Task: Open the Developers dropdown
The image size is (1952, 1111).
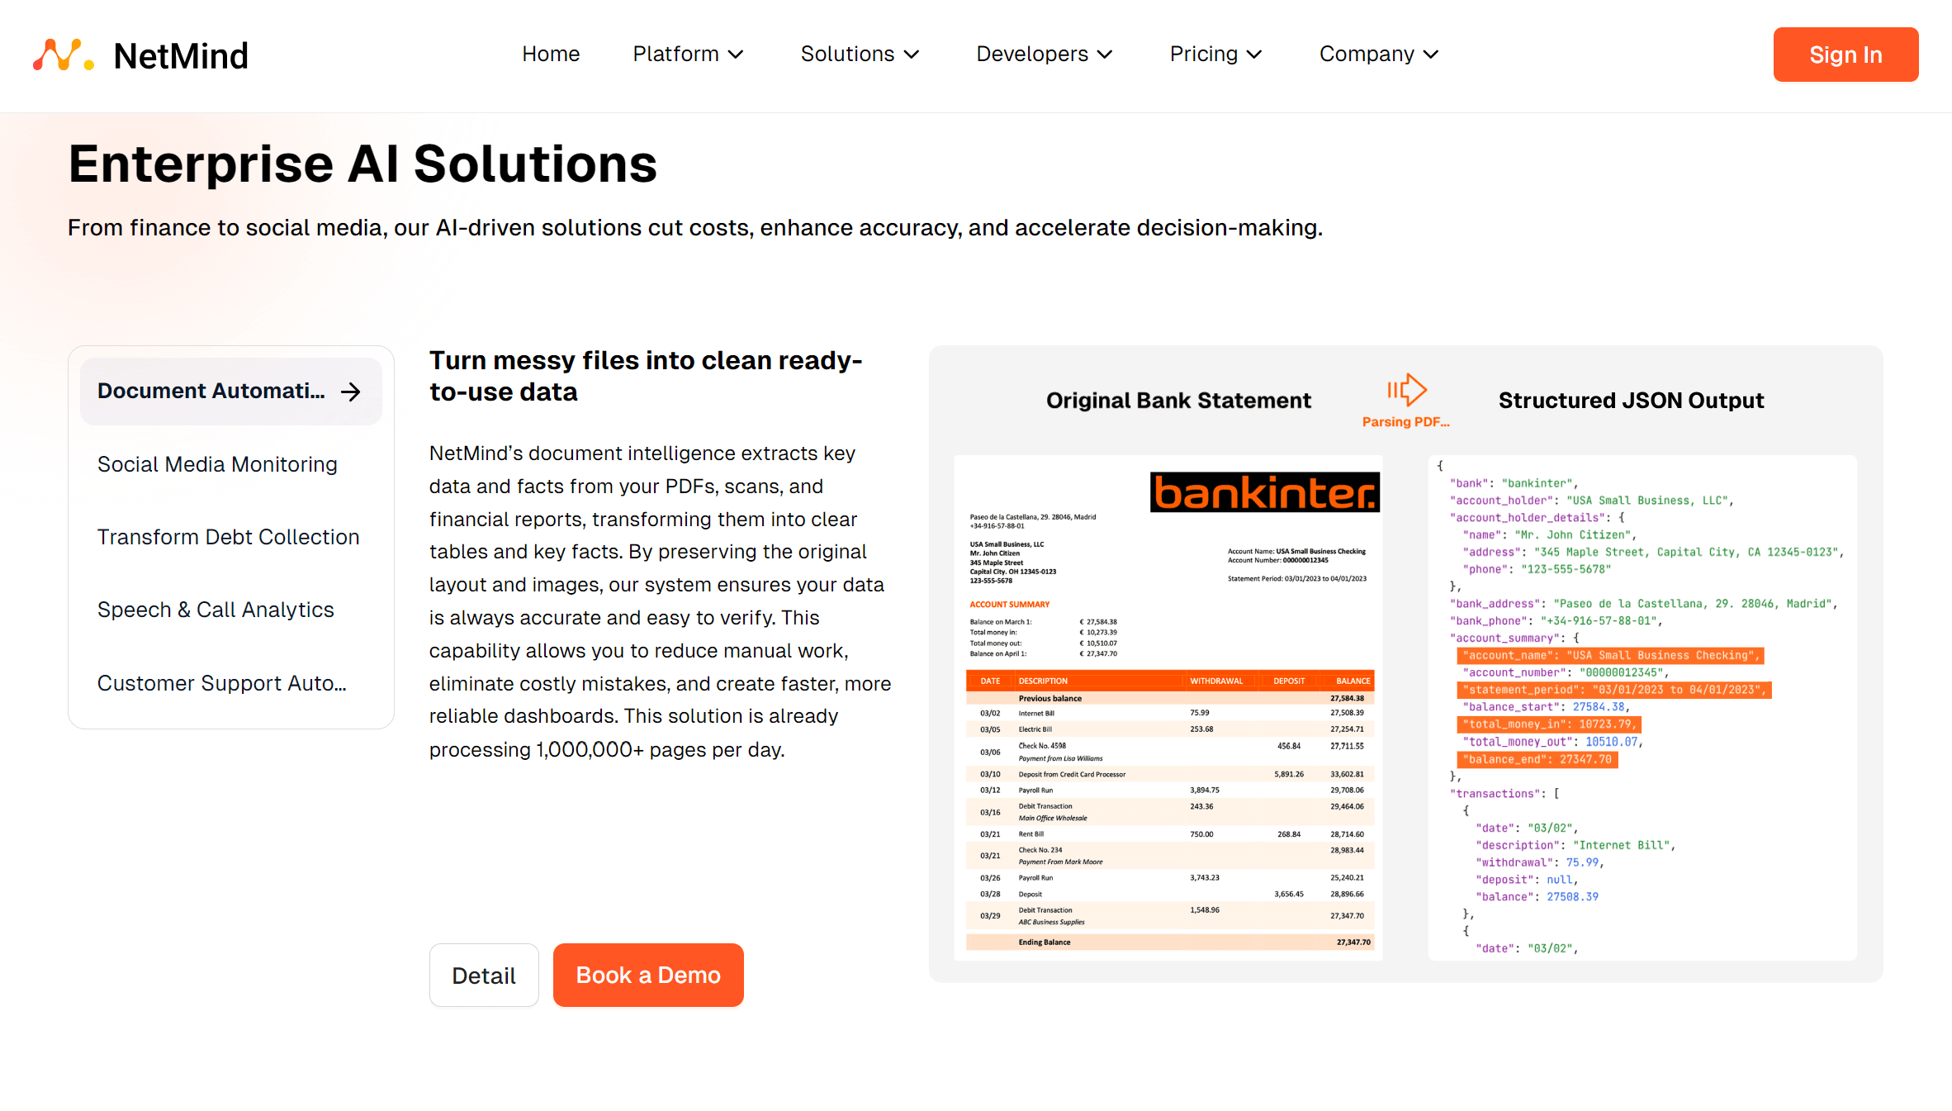Action: pyautogui.click(x=1044, y=55)
